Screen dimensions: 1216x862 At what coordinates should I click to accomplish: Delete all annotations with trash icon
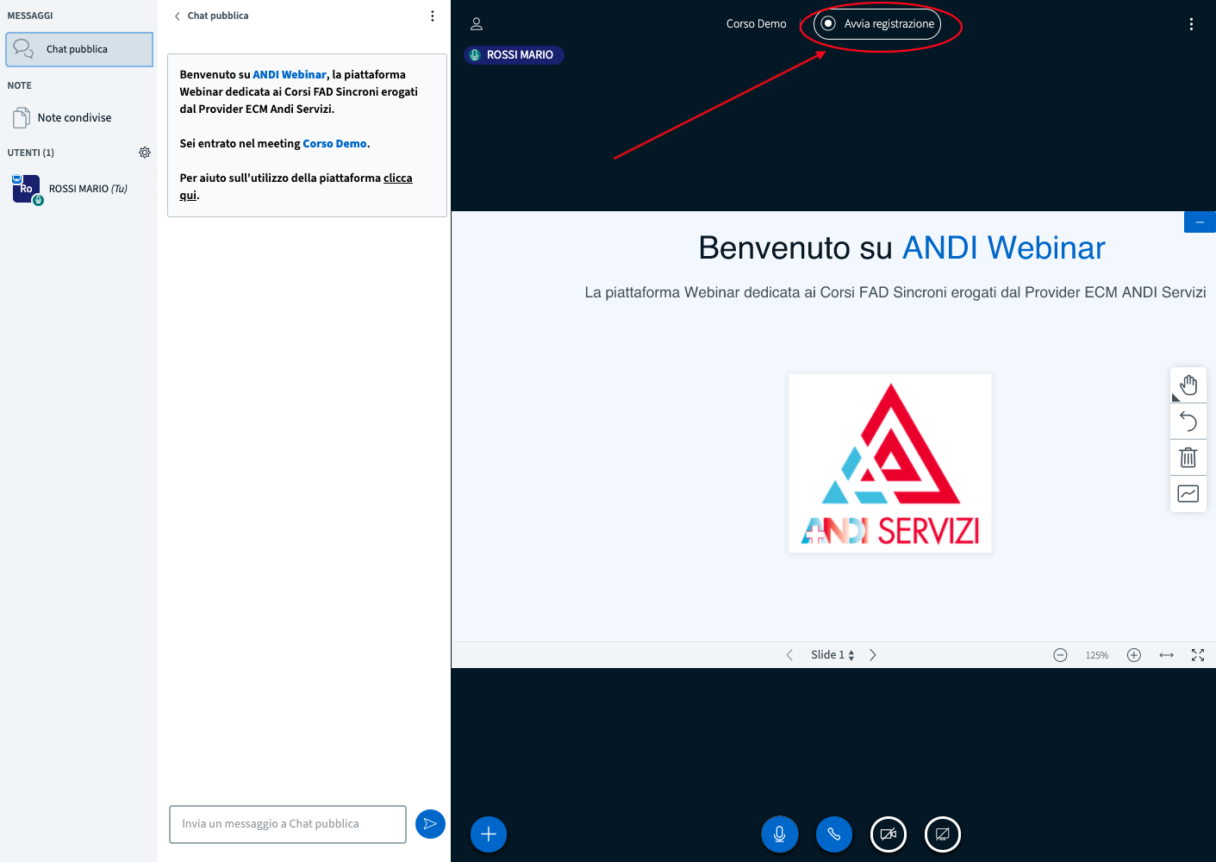tap(1188, 458)
